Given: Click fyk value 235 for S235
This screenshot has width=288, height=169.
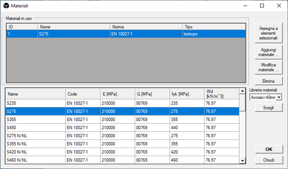Looking at the screenshot, I should [187, 103].
